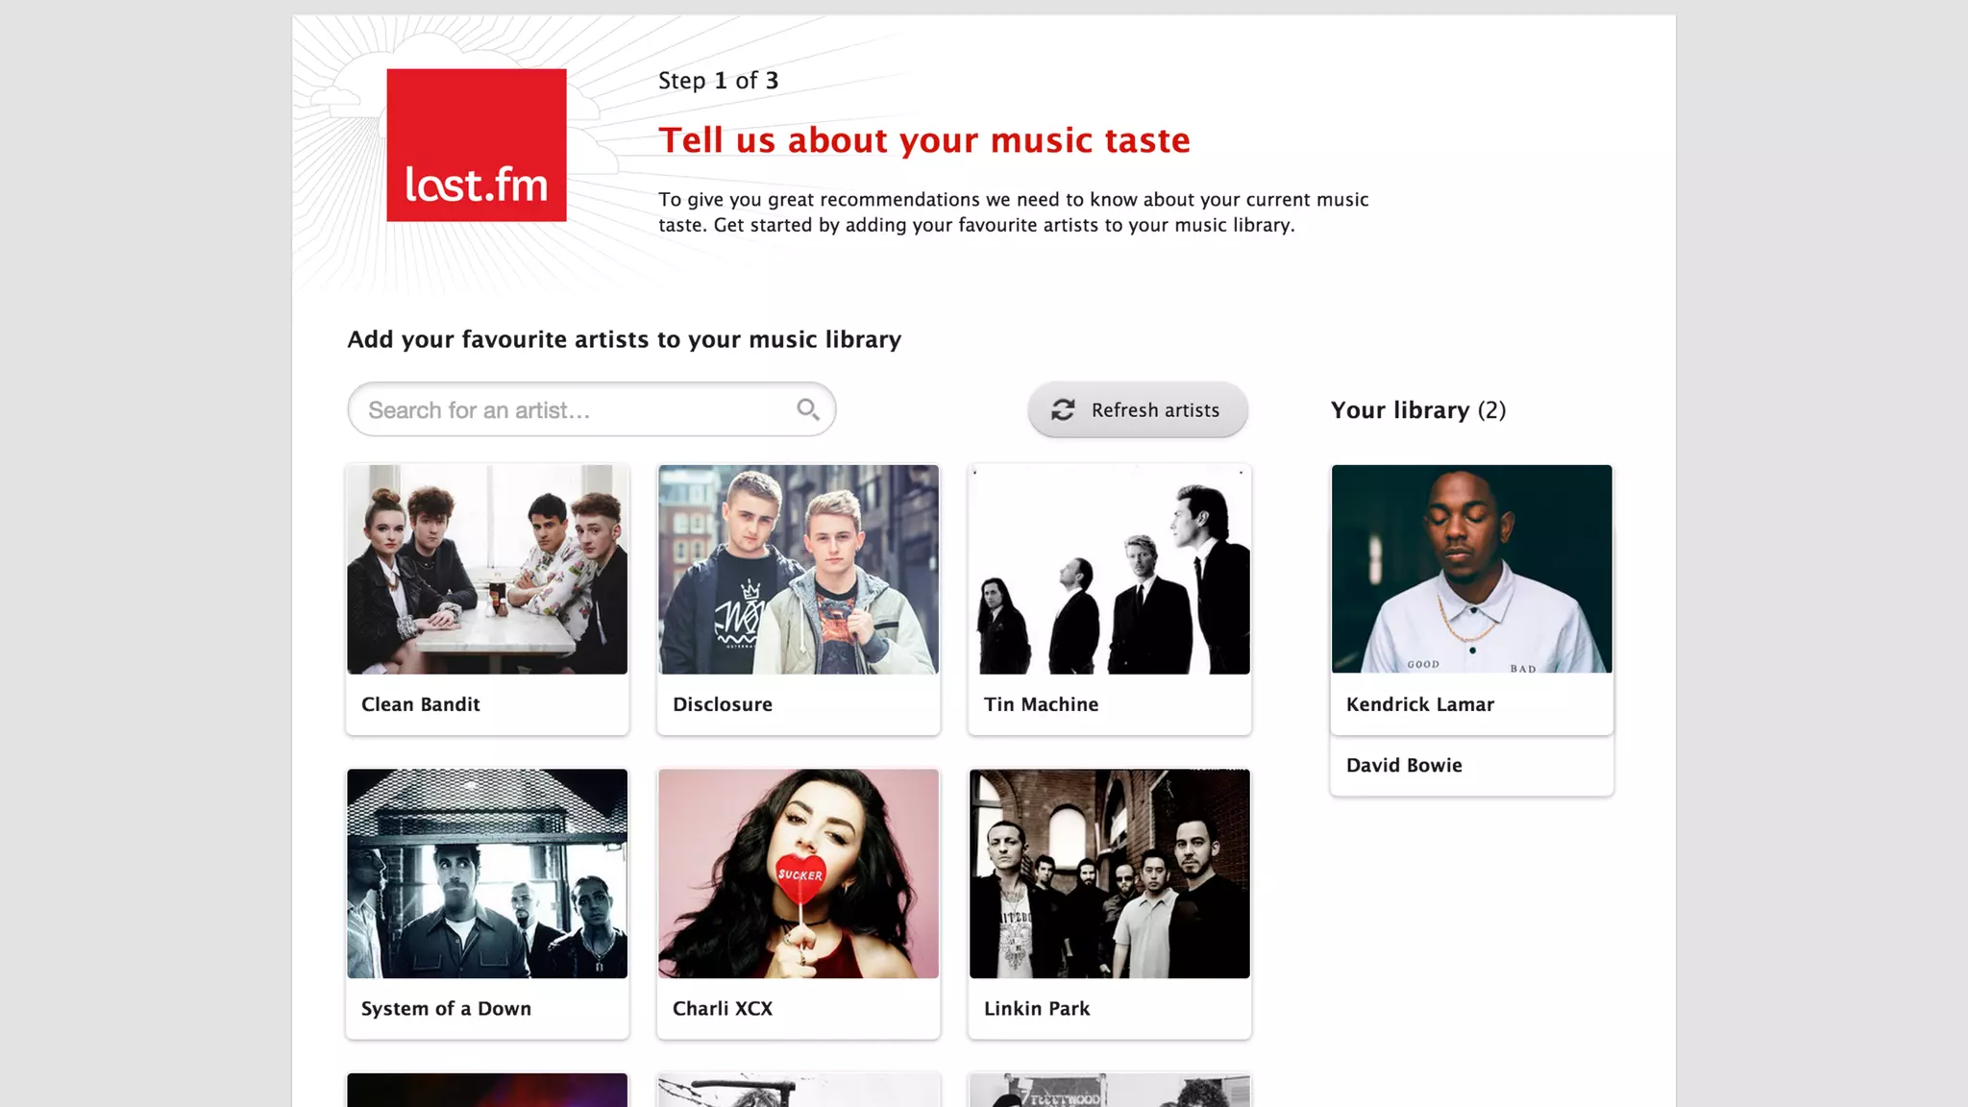1968x1107 pixels.
Task: Click the Last.fm red logo
Action: pyautogui.click(x=476, y=145)
